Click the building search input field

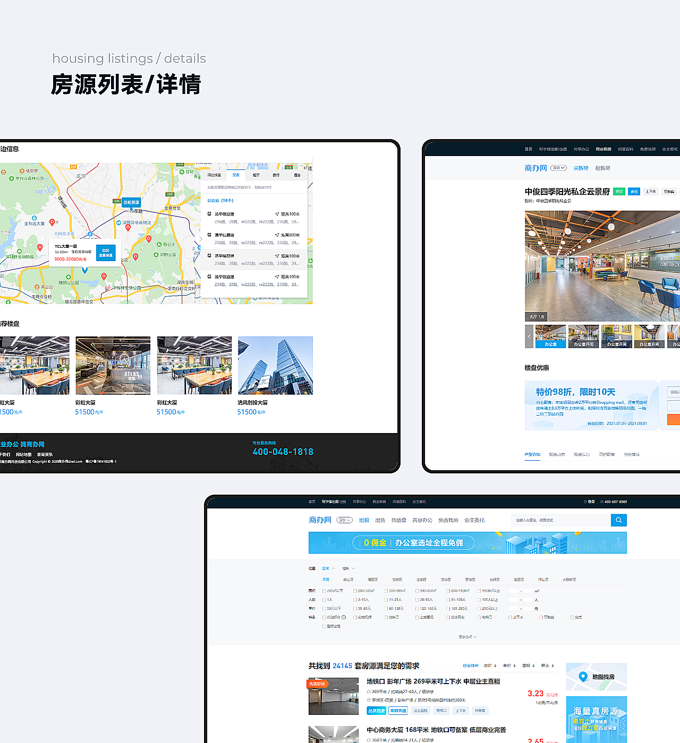560,520
